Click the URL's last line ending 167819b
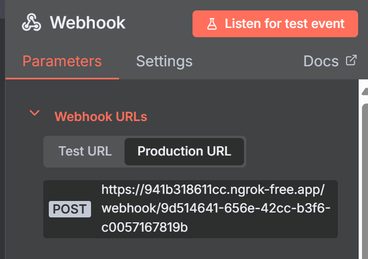Image resolution: width=368 pixels, height=259 pixels. (x=145, y=228)
